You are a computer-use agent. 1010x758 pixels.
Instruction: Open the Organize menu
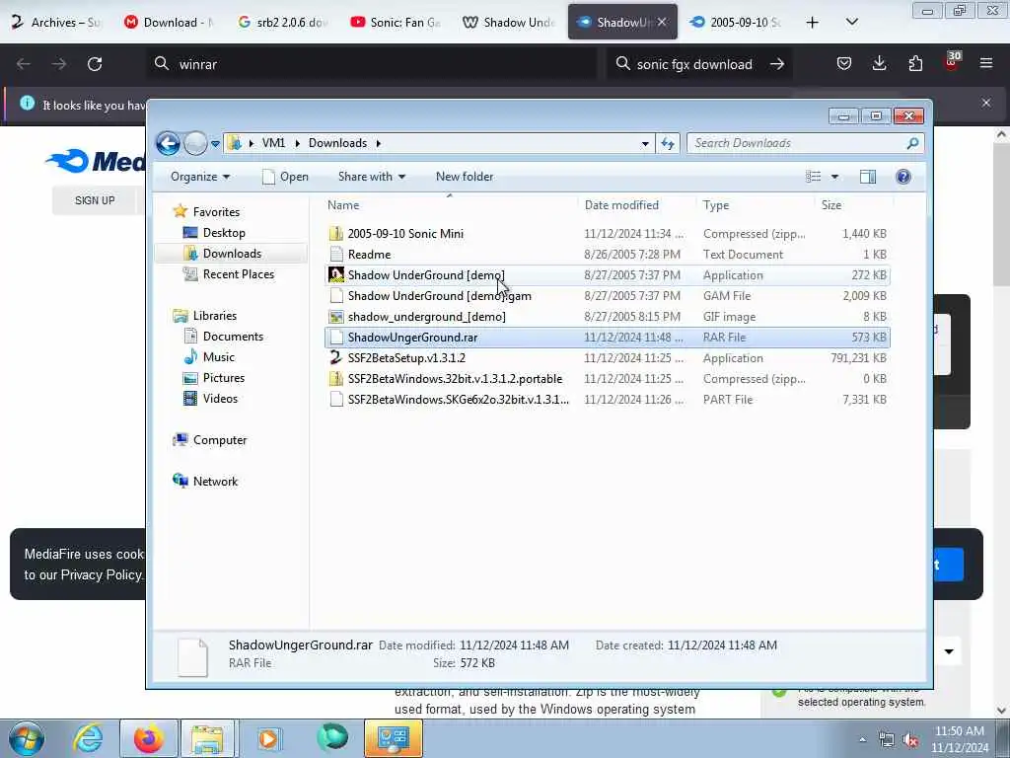point(199,177)
